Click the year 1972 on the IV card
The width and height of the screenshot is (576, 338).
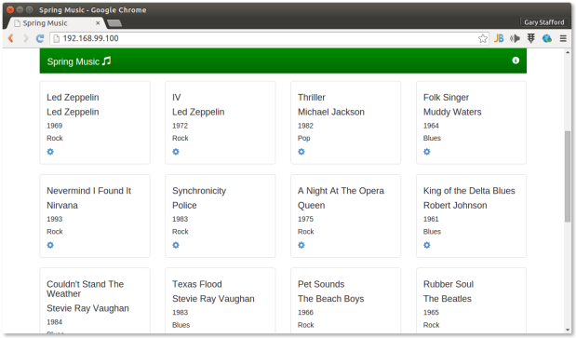point(180,126)
